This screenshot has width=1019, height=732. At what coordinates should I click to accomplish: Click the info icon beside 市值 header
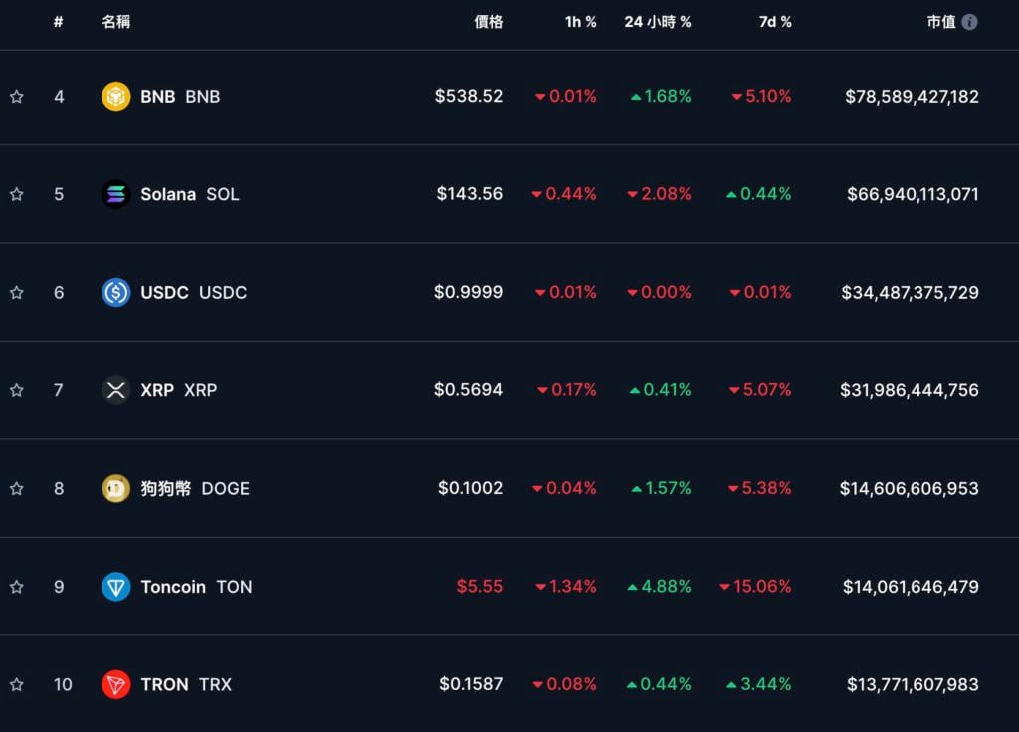[969, 22]
